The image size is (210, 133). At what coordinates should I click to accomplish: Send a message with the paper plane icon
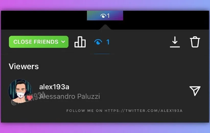[195, 91]
